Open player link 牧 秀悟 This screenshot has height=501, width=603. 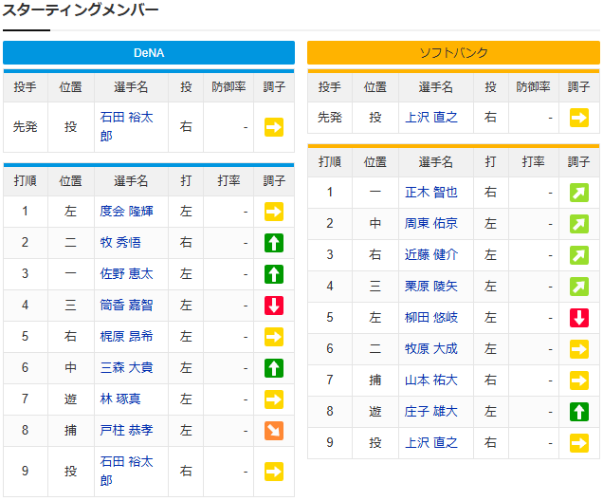(120, 242)
